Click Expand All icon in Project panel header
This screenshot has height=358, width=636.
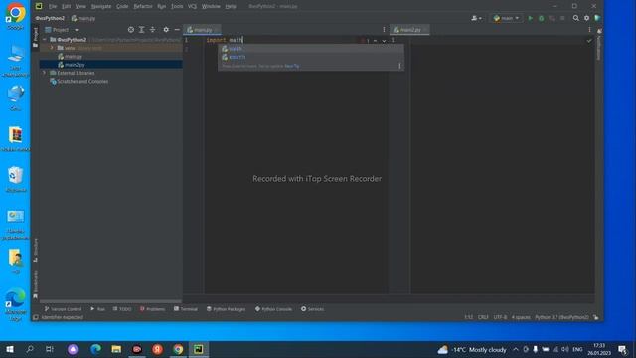[x=141, y=30]
